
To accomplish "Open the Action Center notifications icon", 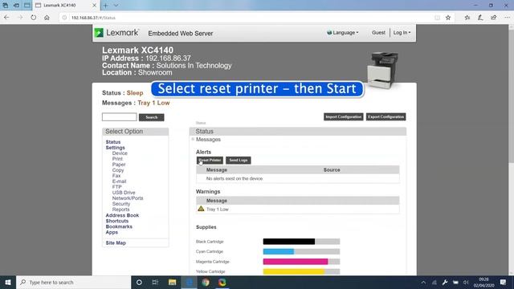I will coord(504,282).
